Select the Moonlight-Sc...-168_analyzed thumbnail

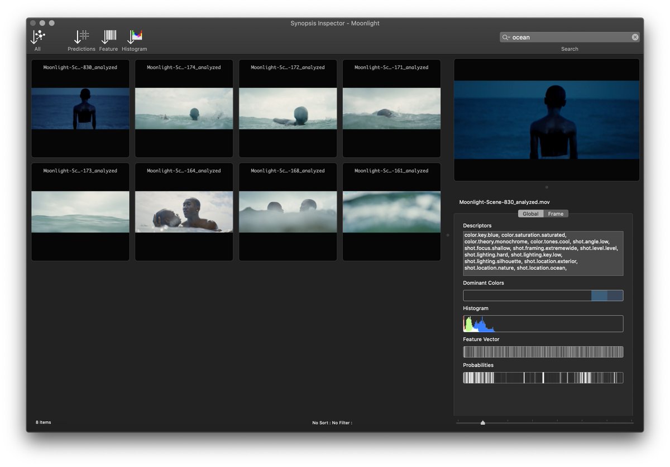[288, 212]
